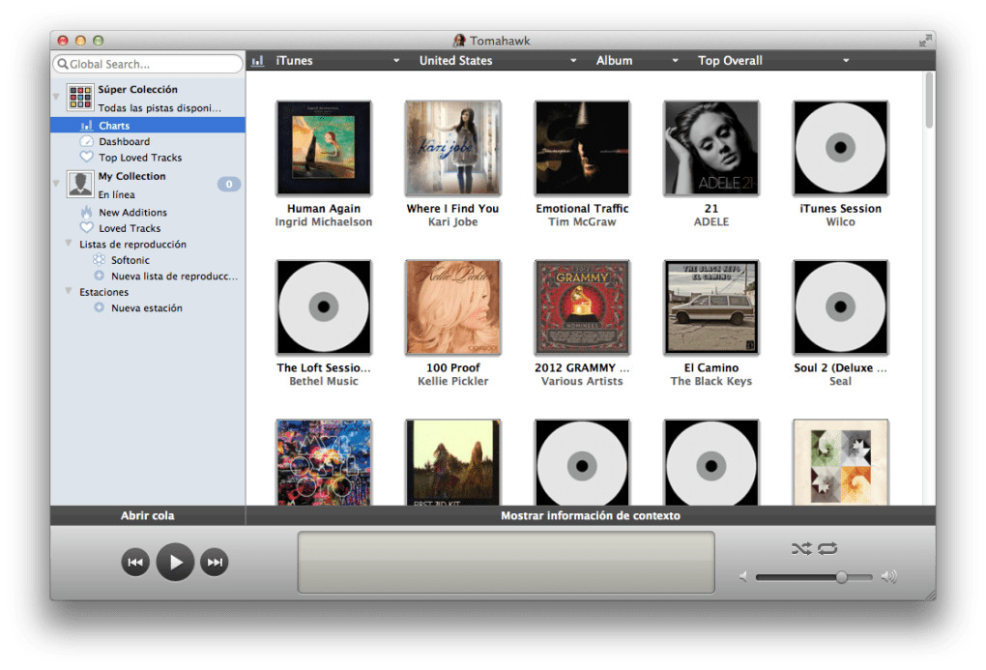
Task: Open iTunes Session disc placeholder
Action: [841, 148]
